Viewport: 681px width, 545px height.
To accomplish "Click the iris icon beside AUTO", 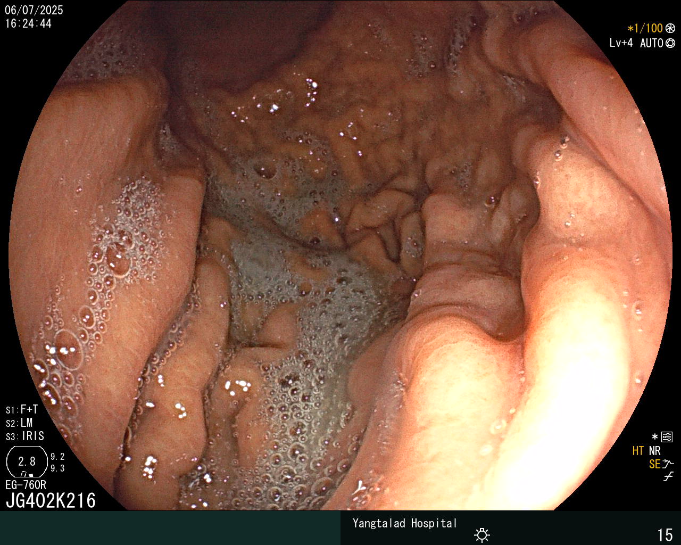I will coord(670,43).
